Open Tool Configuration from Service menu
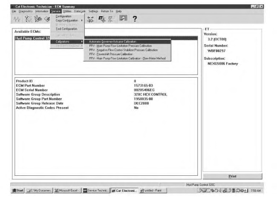The image size is (277, 197). 66,28
